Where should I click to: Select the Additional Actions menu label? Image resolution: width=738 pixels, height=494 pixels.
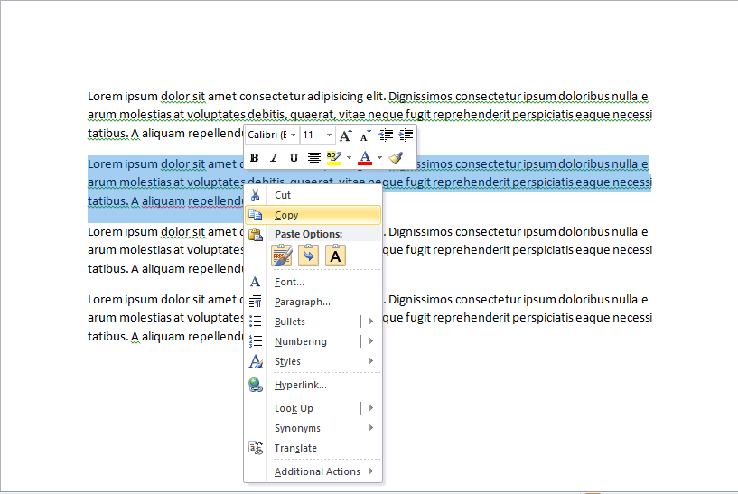(x=317, y=471)
